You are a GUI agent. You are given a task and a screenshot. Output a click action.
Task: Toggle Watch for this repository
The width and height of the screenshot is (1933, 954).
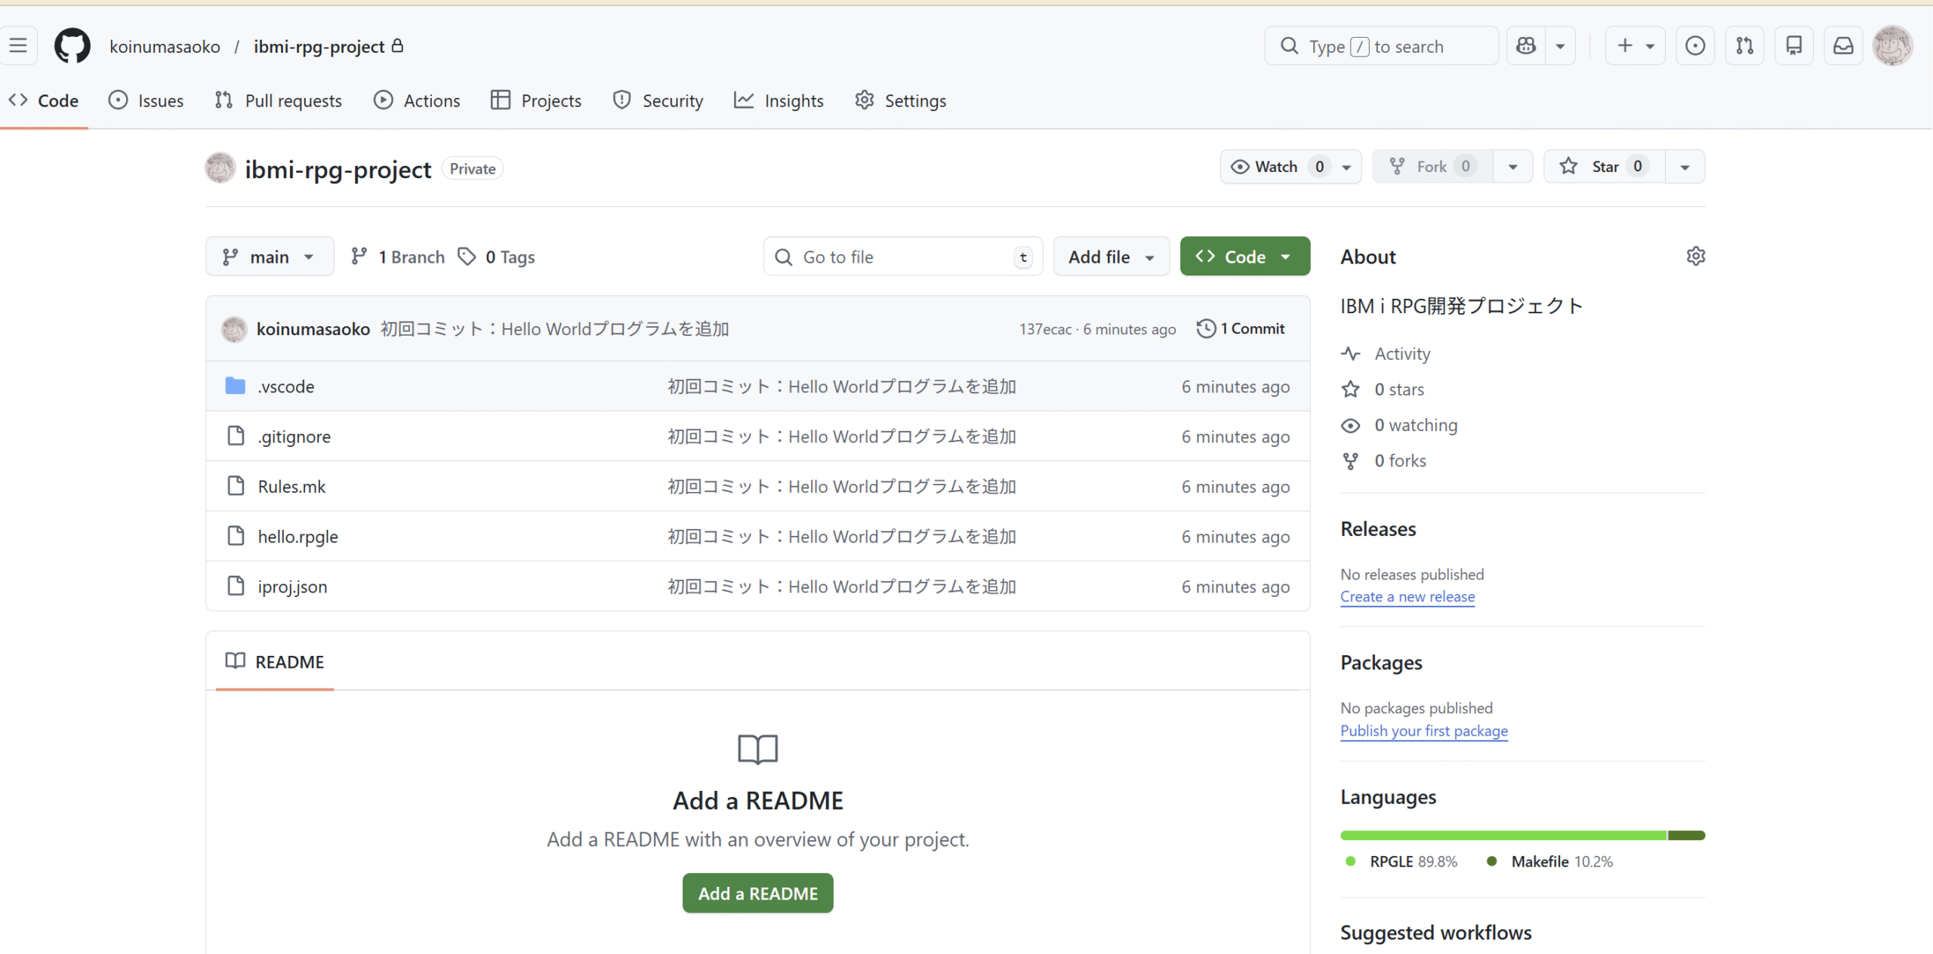tap(1276, 167)
